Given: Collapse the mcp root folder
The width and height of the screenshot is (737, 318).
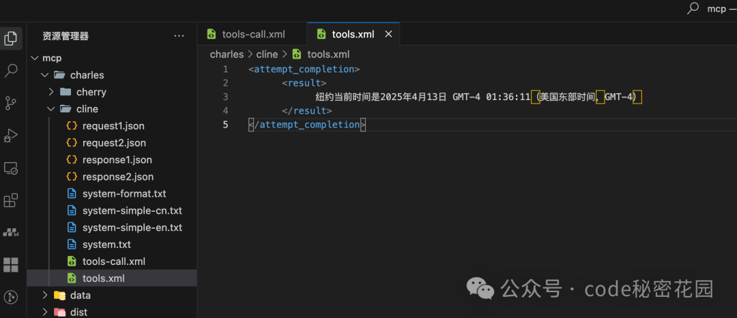Looking at the screenshot, I should pyautogui.click(x=35, y=58).
